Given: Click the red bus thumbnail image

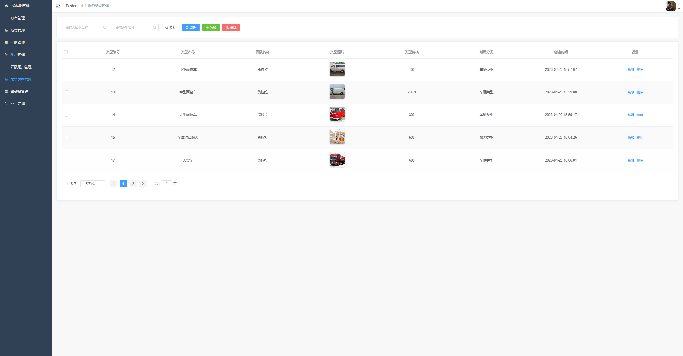Looking at the screenshot, I should [x=337, y=114].
